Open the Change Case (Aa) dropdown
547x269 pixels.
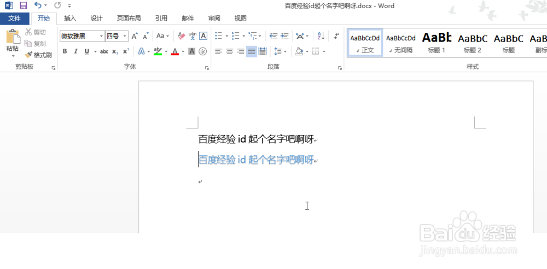(x=162, y=36)
